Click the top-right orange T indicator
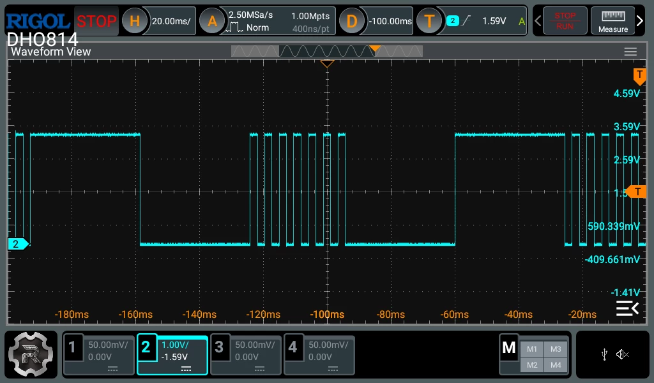The height and width of the screenshot is (383, 654). coord(640,77)
